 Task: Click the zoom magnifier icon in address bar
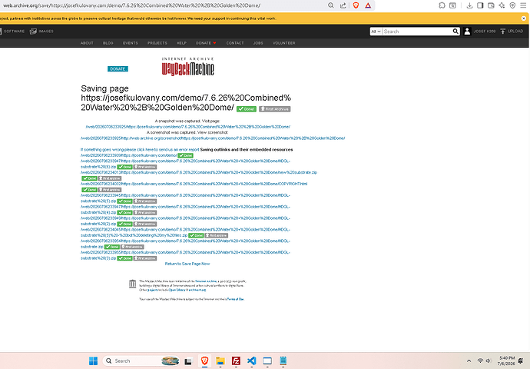[x=331, y=5]
